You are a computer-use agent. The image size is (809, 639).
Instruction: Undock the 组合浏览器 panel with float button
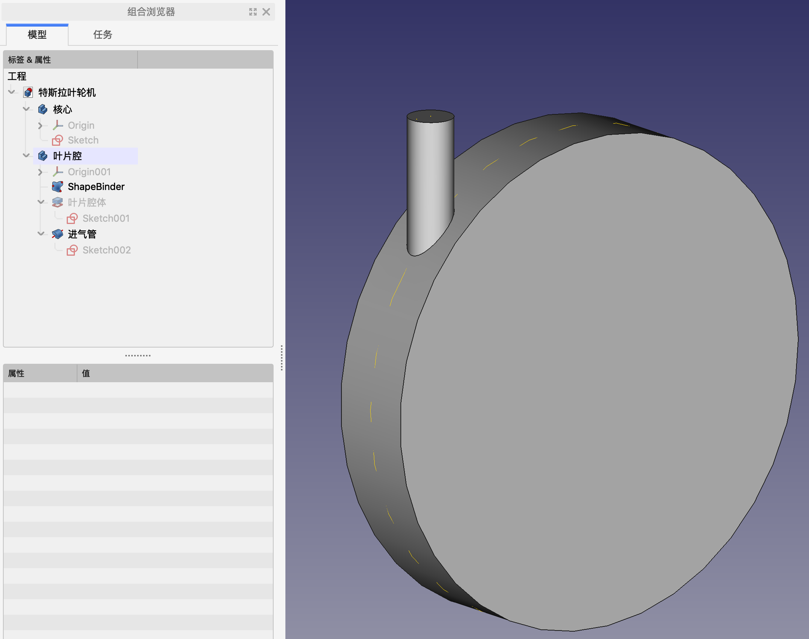point(253,12)
